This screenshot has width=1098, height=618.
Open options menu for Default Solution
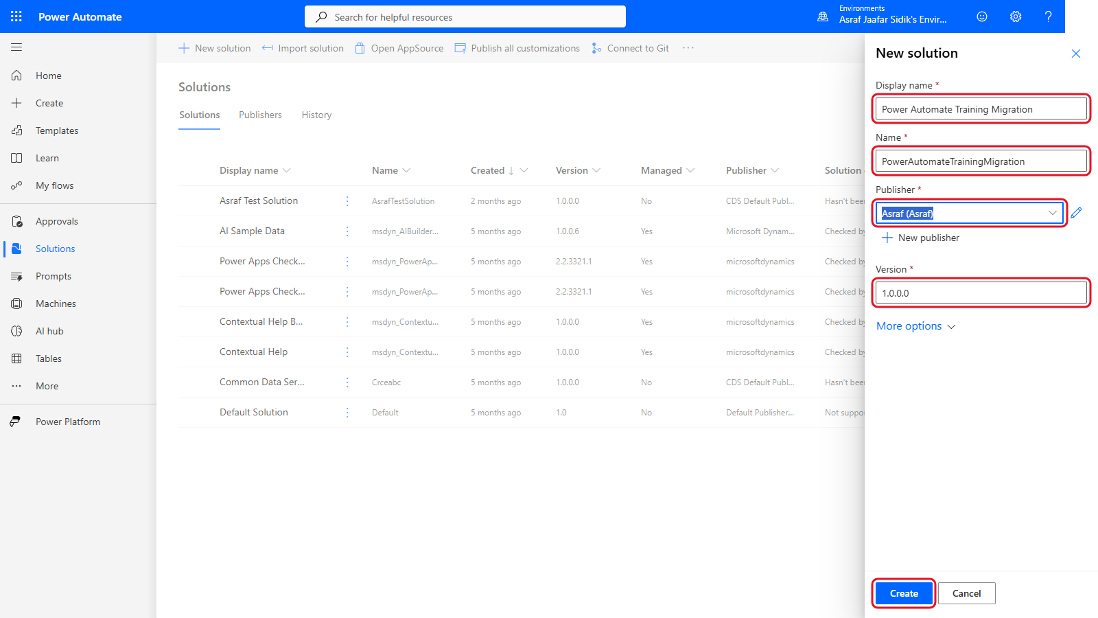pos(347,413)
